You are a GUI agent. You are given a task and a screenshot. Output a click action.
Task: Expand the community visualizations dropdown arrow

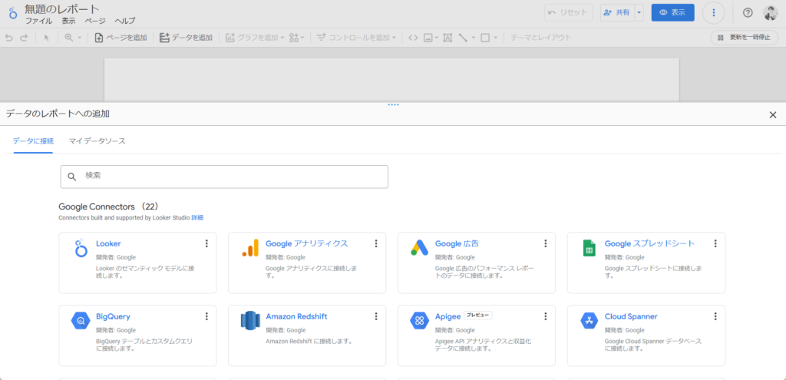[x=302, y=38]
